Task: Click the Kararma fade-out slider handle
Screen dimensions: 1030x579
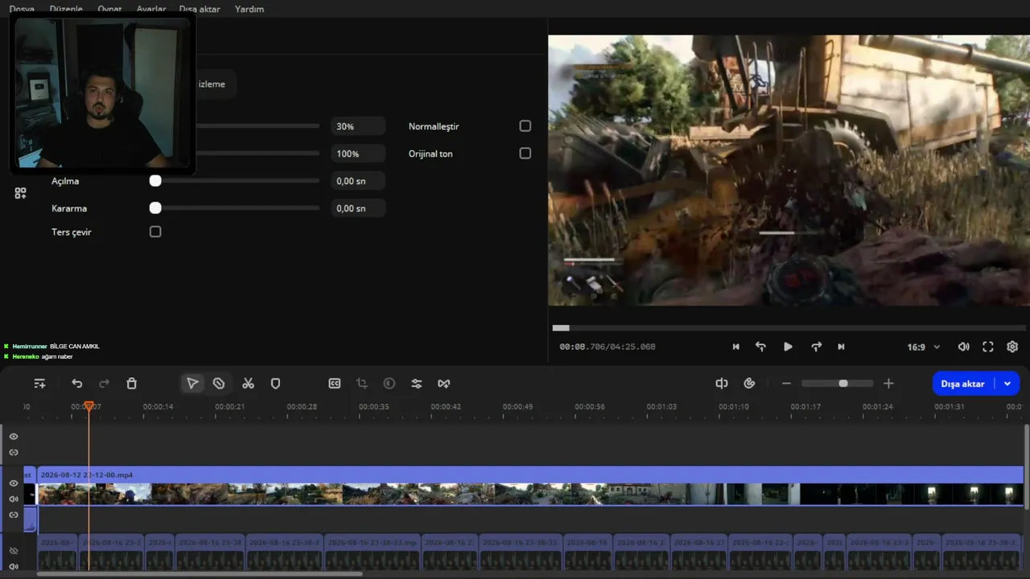Action: tap(155, 208)
